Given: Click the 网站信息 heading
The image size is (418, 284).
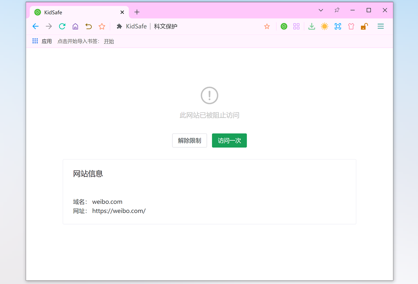Looking at the screenshot, I should click(x=88, y=174).
